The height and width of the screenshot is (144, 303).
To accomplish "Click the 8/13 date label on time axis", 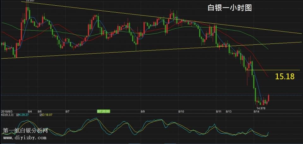I will click(x=229, y=112).
